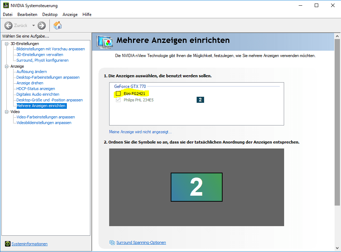341x252 pixels.
Task: Open HDCP-Status anzeigen
Action: click(x=36, y=88)
